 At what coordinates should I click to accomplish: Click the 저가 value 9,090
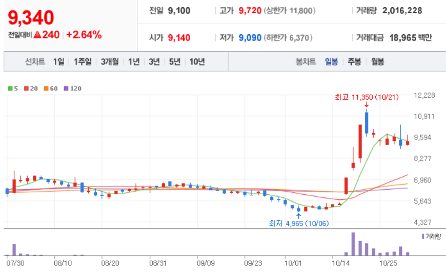point(250,38)
